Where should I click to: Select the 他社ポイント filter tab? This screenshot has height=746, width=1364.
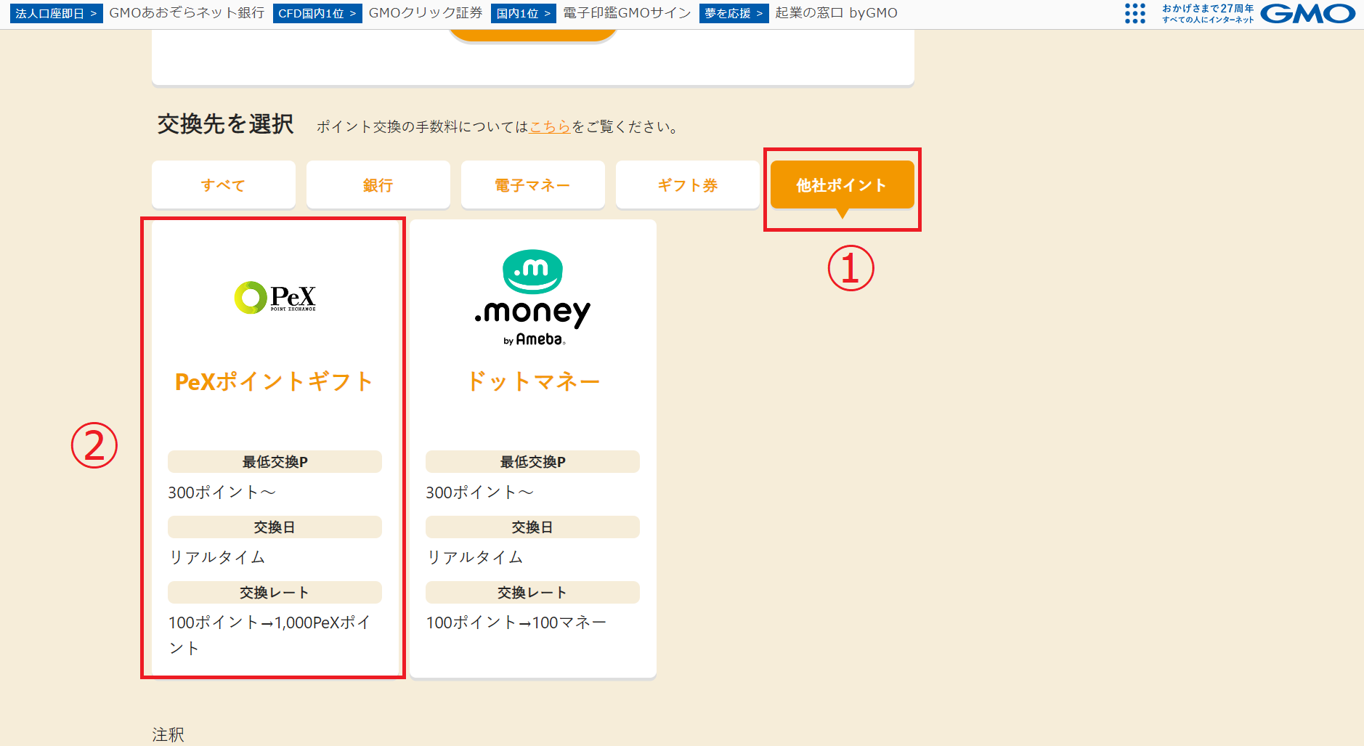(x=842, y=185)
